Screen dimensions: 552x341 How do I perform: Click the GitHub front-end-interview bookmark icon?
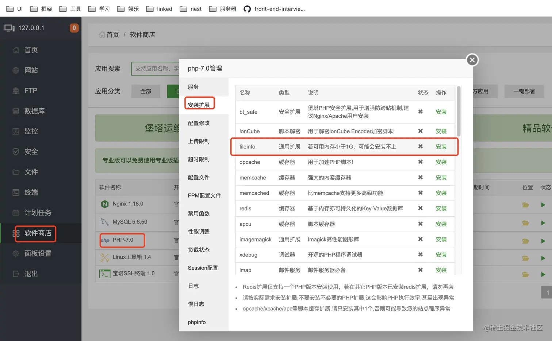(247, 9)
